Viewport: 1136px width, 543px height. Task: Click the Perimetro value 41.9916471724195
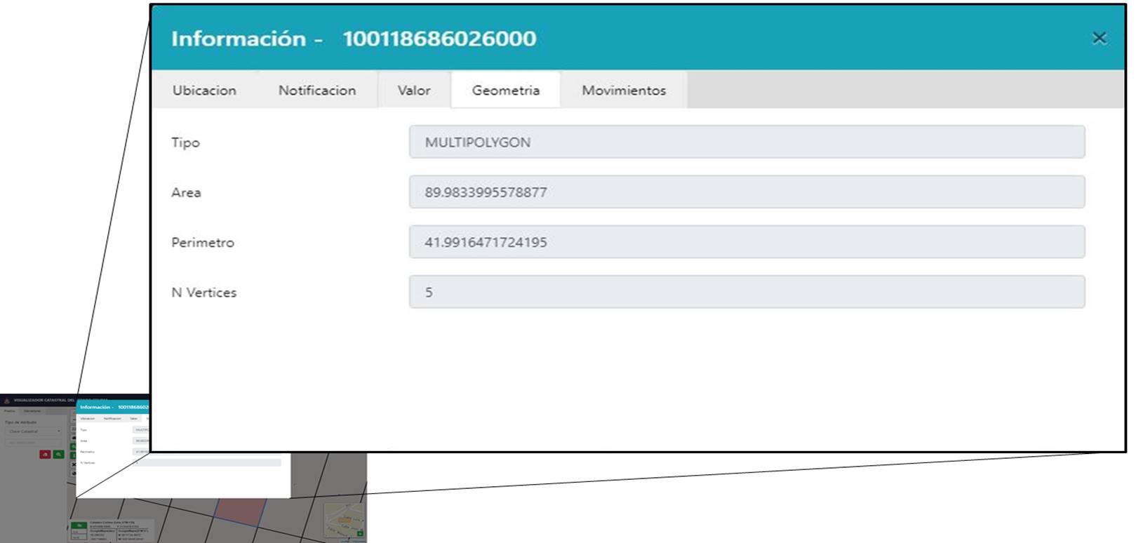tap(747, 242)
